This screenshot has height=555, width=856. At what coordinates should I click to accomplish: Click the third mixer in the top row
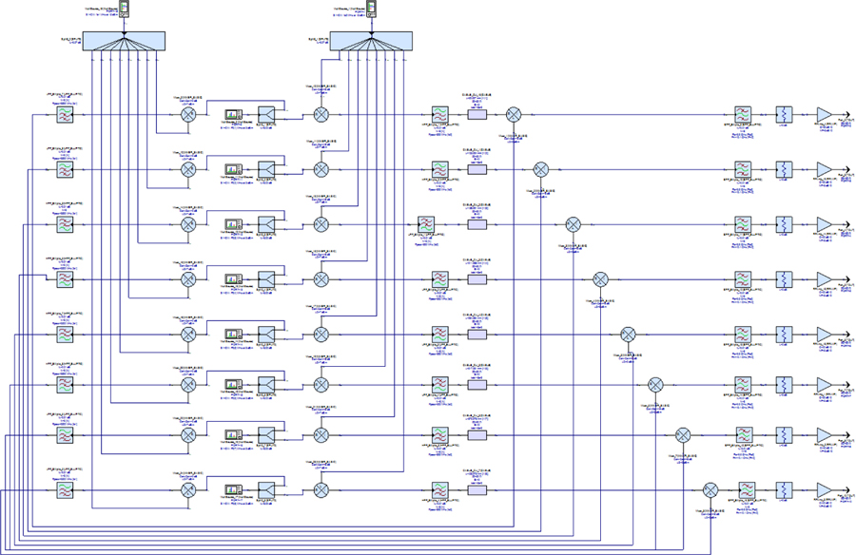tap(514, 115)
